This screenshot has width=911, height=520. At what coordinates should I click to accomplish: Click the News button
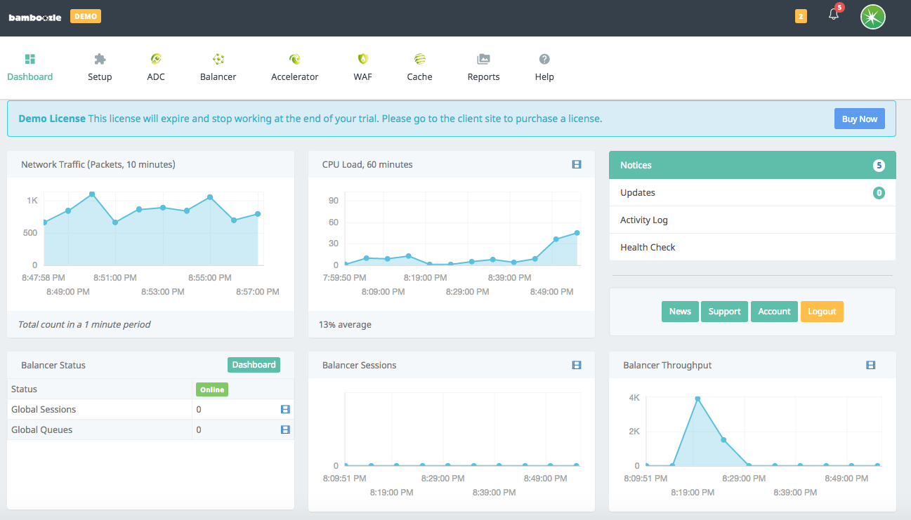[680, 312]
